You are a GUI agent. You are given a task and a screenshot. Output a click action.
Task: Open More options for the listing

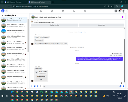101,25
